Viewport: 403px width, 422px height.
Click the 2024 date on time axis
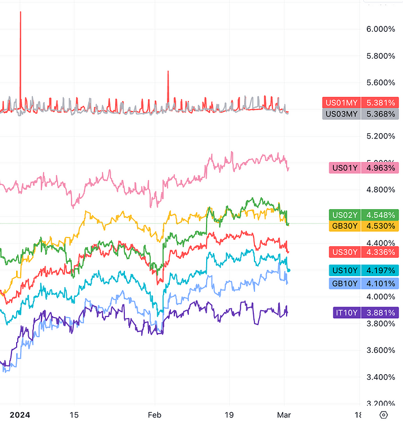(20, 415)
